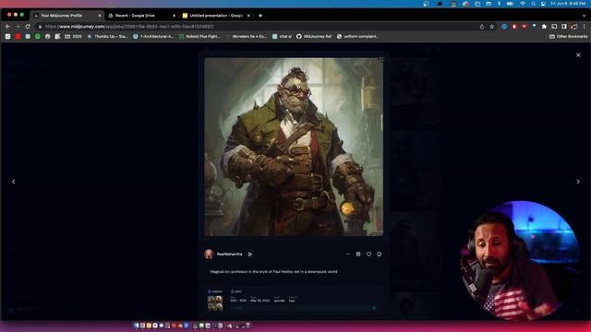Open Finder in the Dock

137,326
